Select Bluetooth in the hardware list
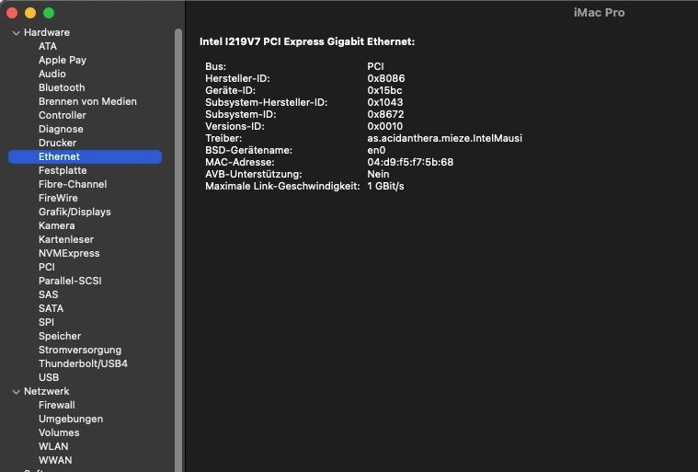Image resolution: width=698 pixels, height=472 pixels. pos(62,87)
